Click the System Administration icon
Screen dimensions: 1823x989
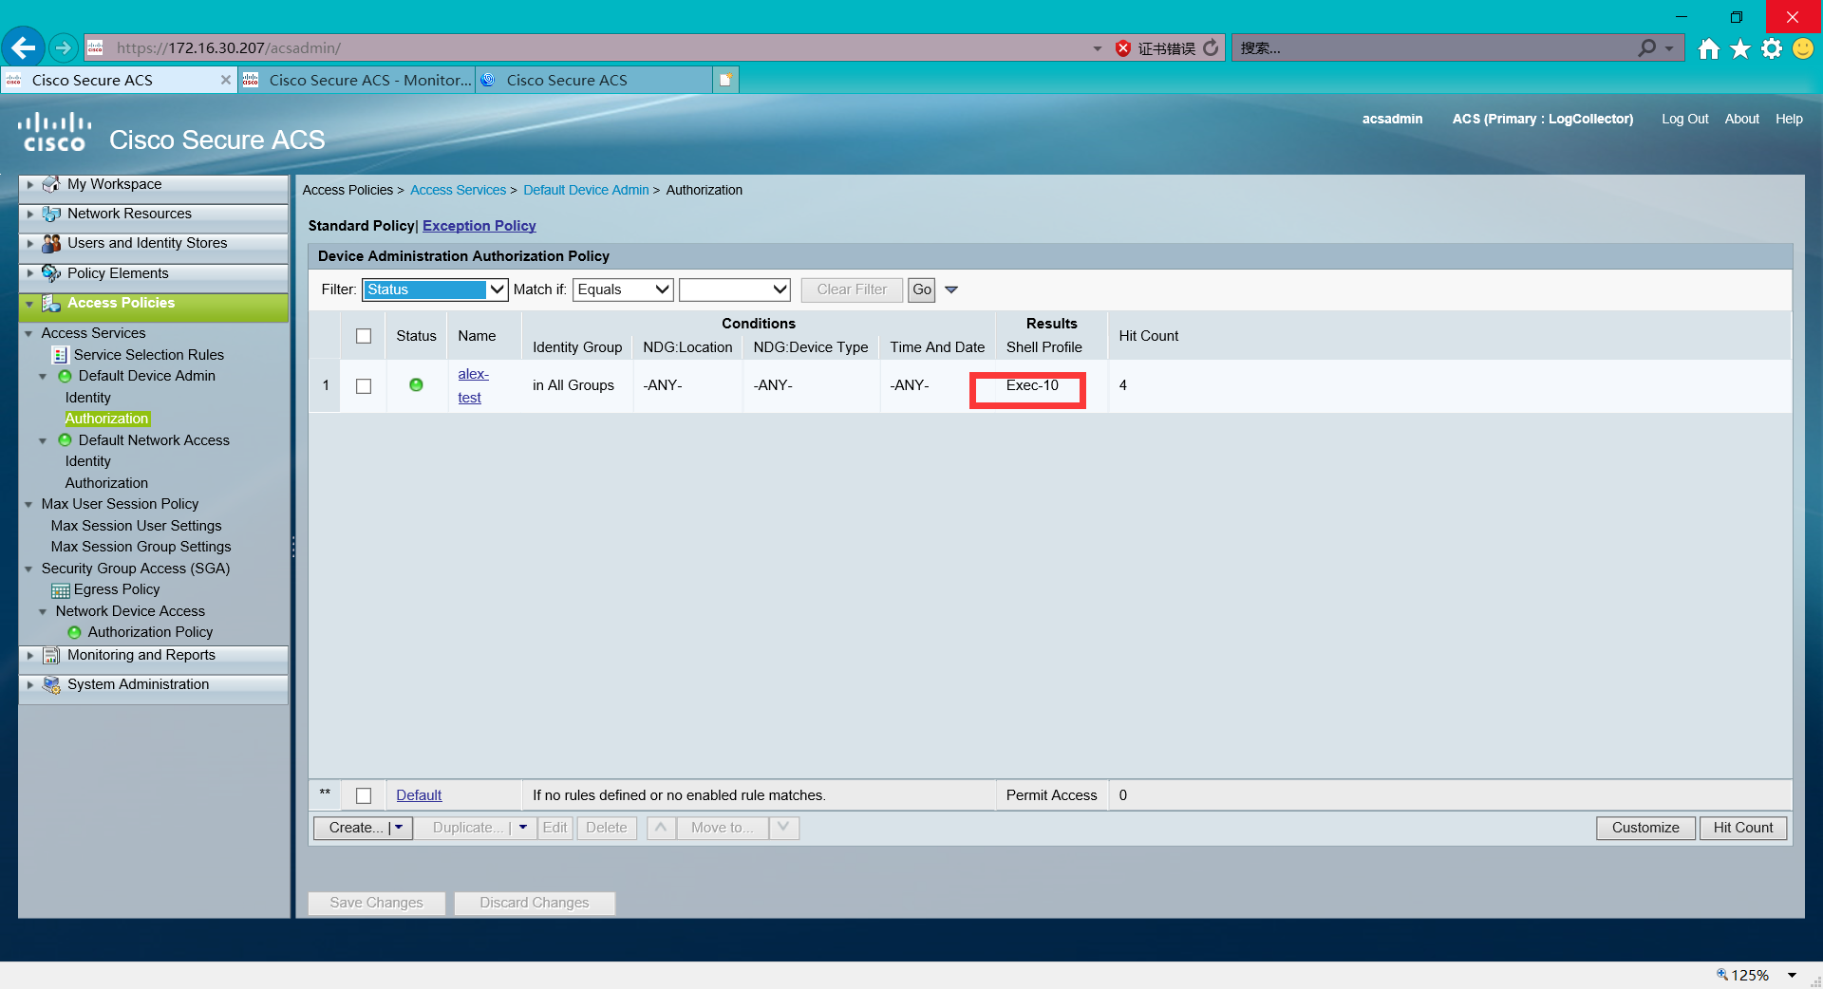pos(51,684)
